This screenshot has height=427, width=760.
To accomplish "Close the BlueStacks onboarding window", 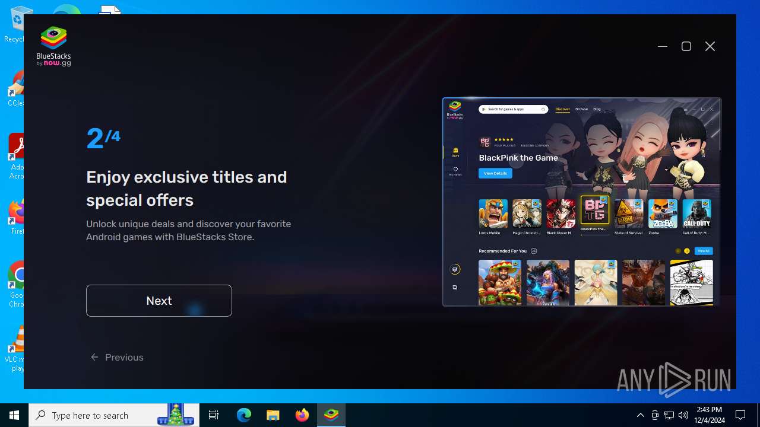I will (710, 46).
